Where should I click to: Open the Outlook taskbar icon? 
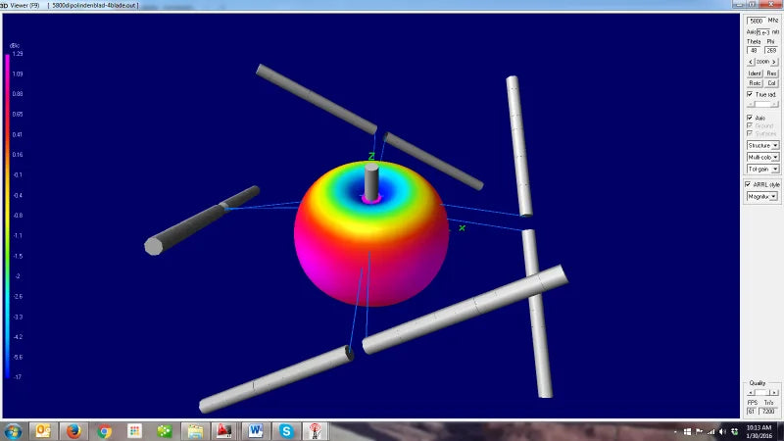43,430
